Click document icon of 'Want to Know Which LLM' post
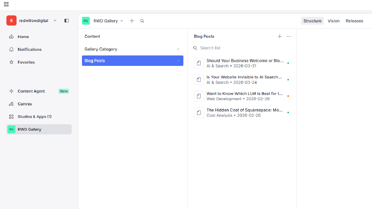 [x=199, y=96]
